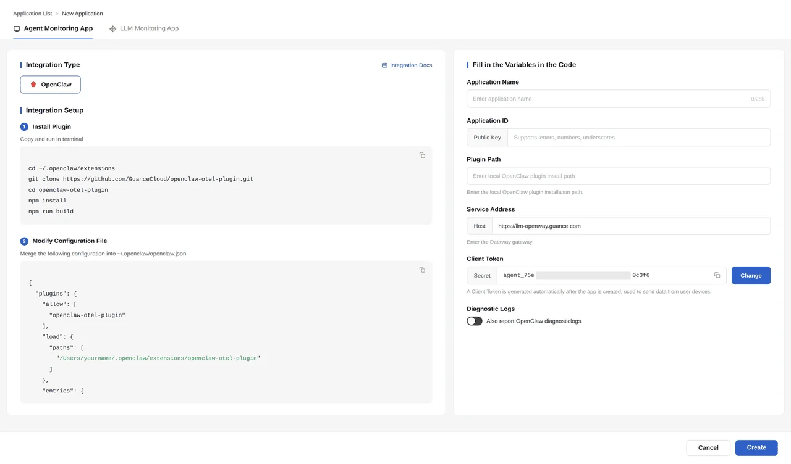Click the "Integration Setup" heading
The image size is (791, 464).
click(54, 110)
